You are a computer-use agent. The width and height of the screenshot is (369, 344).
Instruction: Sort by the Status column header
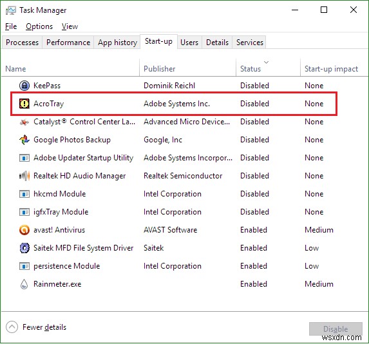(x=251, y=69)
